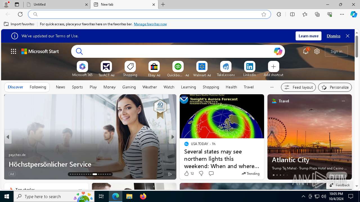Open Browser essentials heart icon

tap(330, 14)
